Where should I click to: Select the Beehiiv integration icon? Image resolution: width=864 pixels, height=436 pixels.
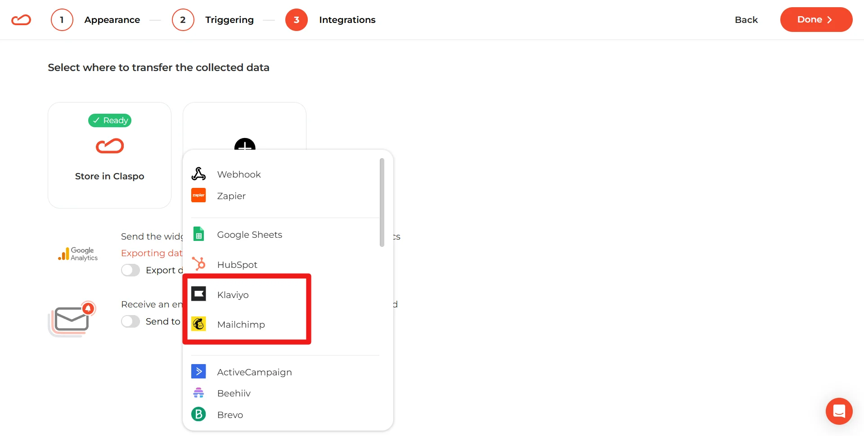(x=198, y=393)
